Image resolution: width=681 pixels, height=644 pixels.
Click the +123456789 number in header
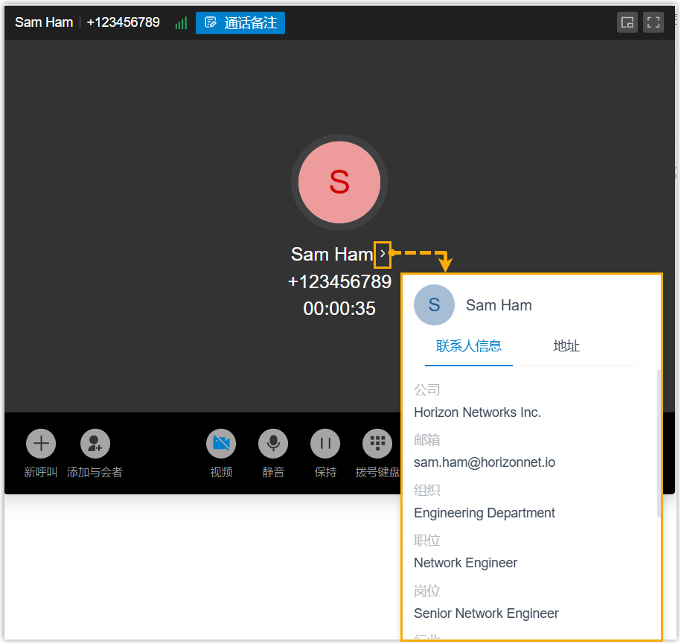124,22
